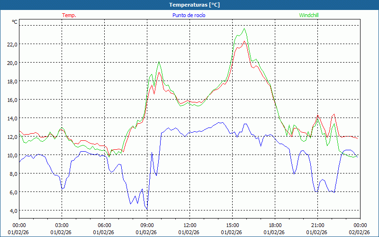
Task: Select the 15:00 time axis label
Action: click(232, 225)
